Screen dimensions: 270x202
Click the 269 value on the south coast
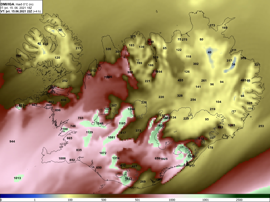[x=143, y=181]
